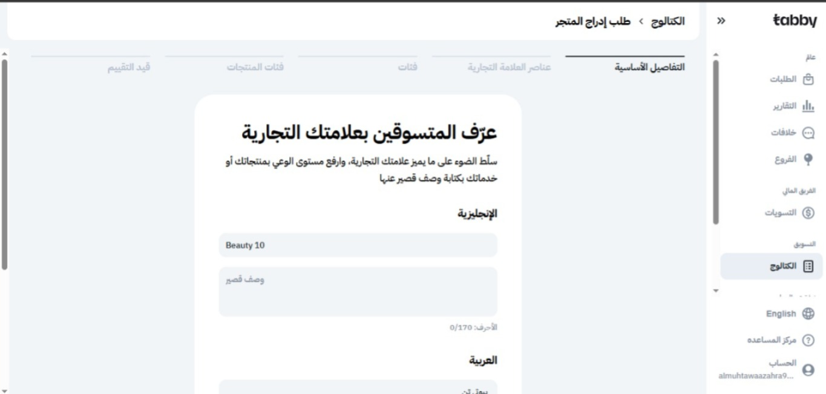The height and width of the screenshot is (394, 826).
Task: Open the الحساب account avatar icon
Action: tap(807, 369)
